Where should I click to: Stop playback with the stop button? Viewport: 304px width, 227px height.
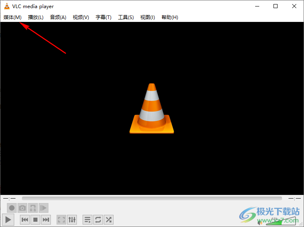(35, 220)
